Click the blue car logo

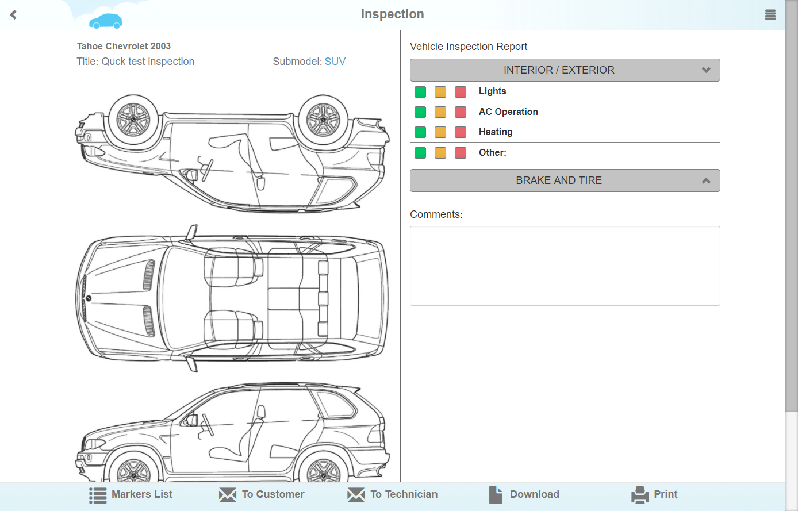[x=106, y=21]
